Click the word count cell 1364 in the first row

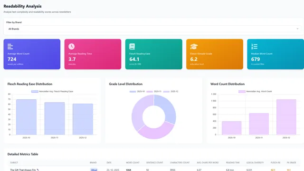click(128, 170)
